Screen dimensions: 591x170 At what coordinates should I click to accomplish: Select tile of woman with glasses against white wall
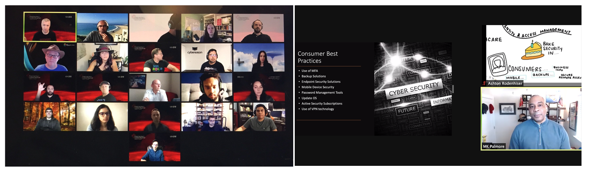(x=102, y=117)
